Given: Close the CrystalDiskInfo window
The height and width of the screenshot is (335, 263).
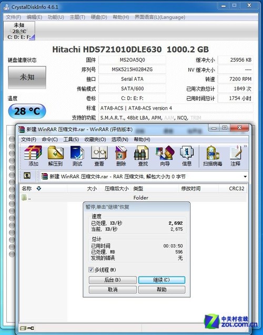Looking at the screenshot, I should pos(249,6).
